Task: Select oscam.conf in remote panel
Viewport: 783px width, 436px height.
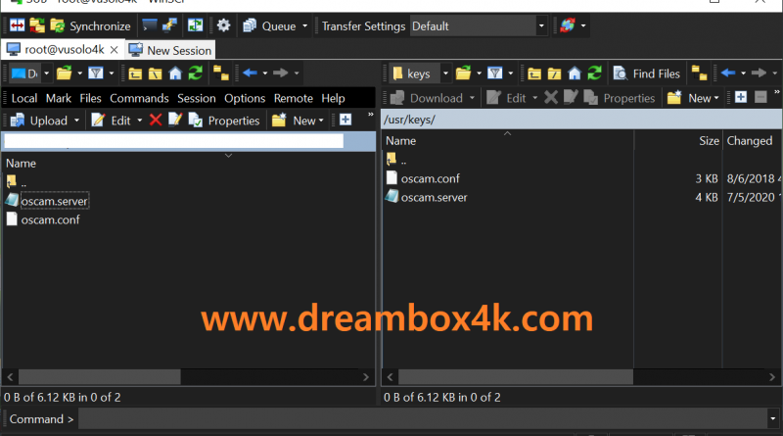Action: (x=430, y=178)
